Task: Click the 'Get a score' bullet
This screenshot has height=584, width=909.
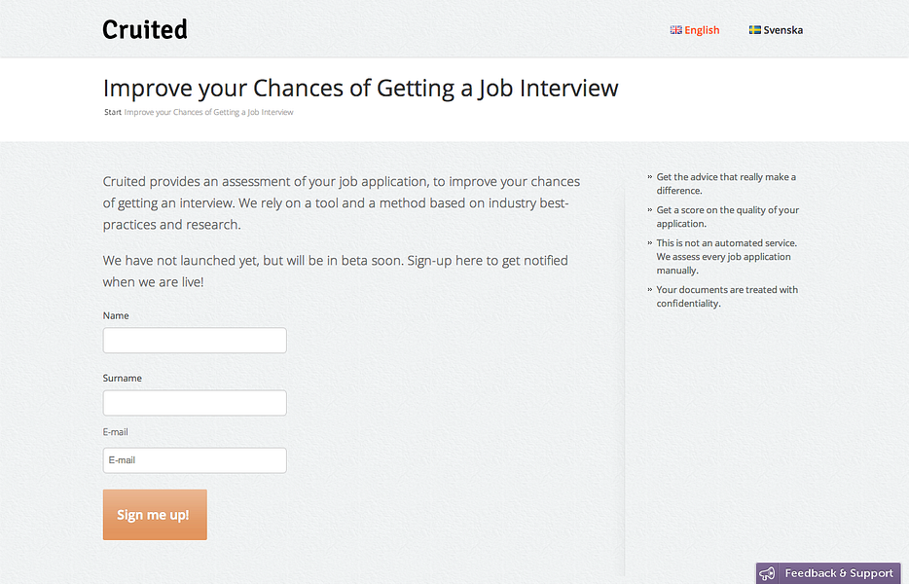Action: coord(726,216)
